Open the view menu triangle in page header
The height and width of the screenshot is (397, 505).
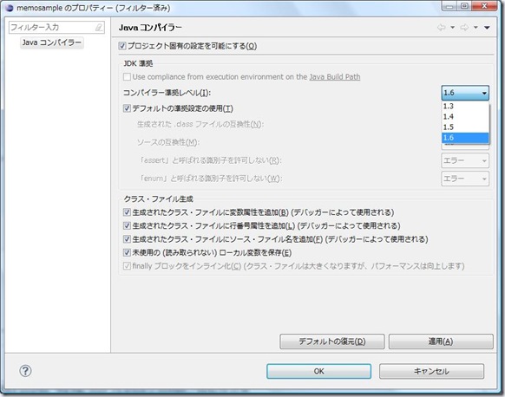(x=487, y=28)
